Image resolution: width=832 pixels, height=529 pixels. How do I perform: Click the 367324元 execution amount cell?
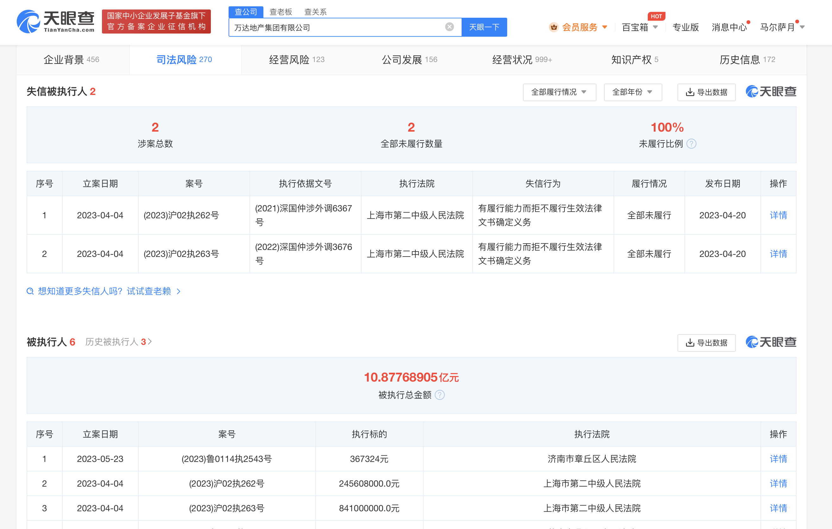[x=369, y=458]
